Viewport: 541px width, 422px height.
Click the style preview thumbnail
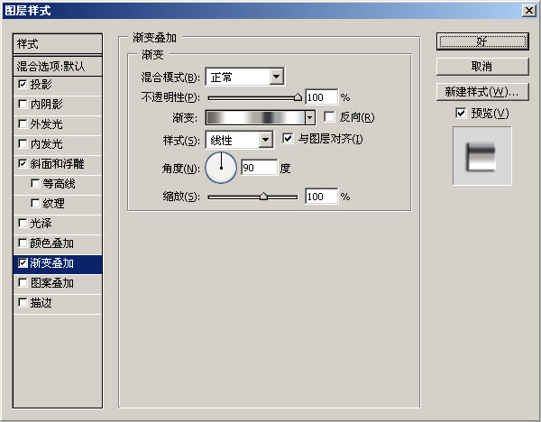482,156
